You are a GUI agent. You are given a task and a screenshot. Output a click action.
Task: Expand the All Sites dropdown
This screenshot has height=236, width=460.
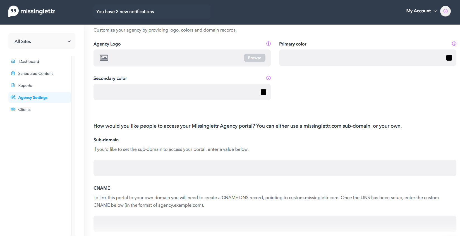click(42, 41)
